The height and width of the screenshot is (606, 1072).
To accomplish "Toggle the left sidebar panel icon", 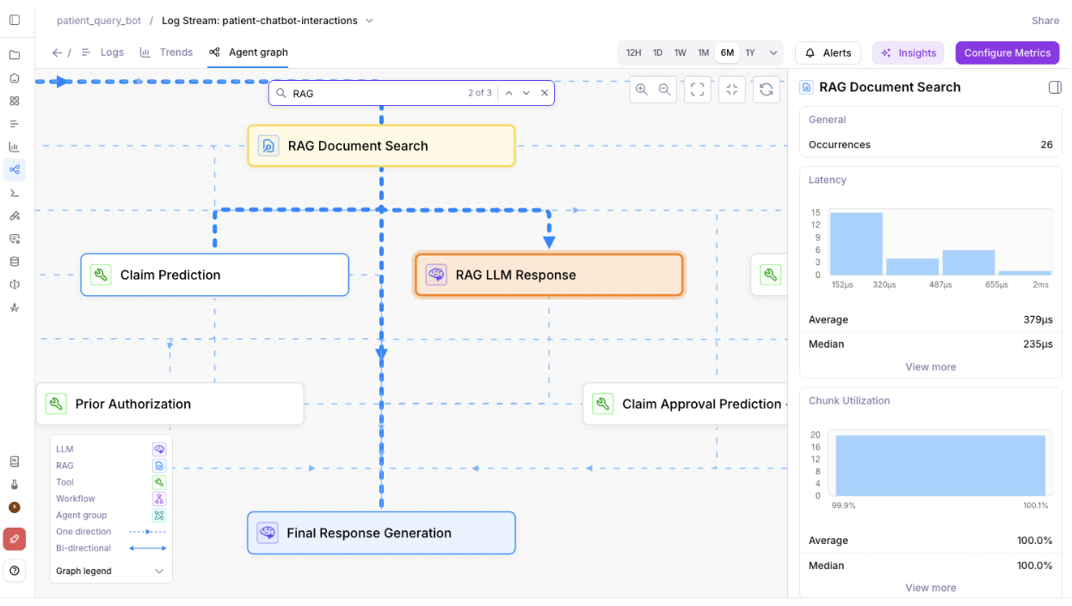I will (x=15, y=20).
